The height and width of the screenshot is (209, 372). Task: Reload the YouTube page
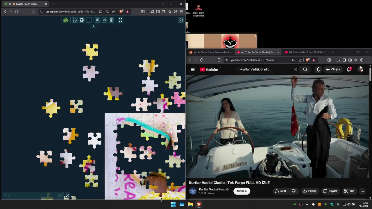[x=202, y=60]
